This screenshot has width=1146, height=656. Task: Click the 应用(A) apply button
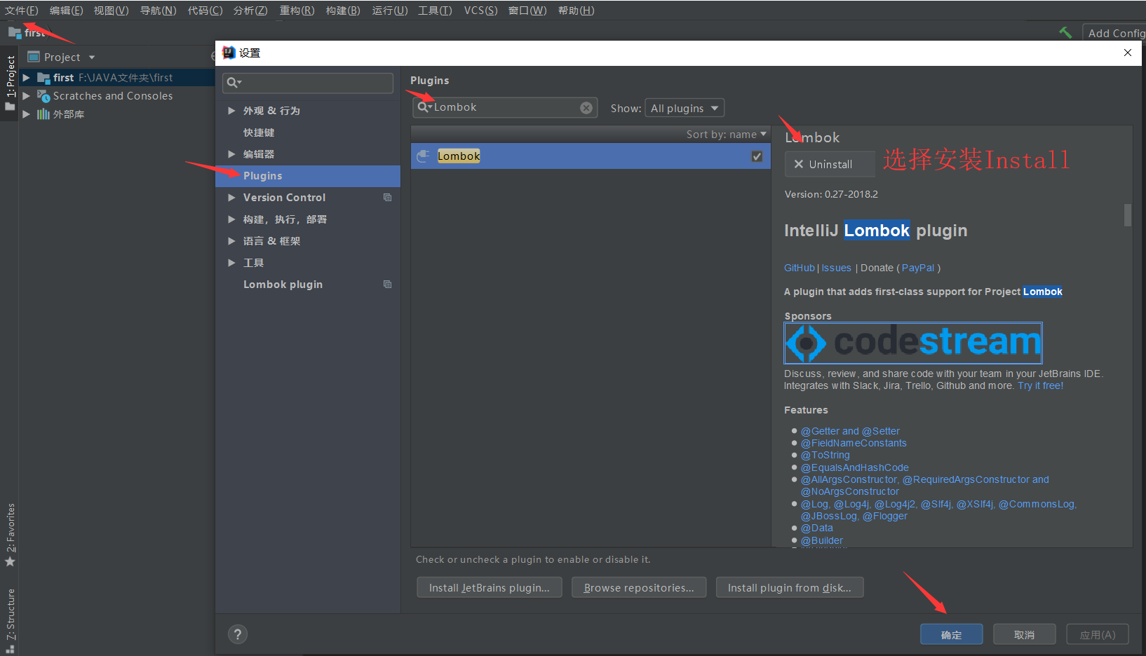[1098, 634]
